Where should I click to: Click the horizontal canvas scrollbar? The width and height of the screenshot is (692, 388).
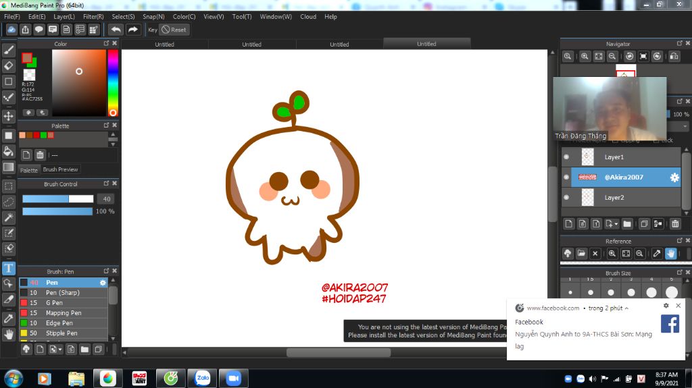click(339, 353)
